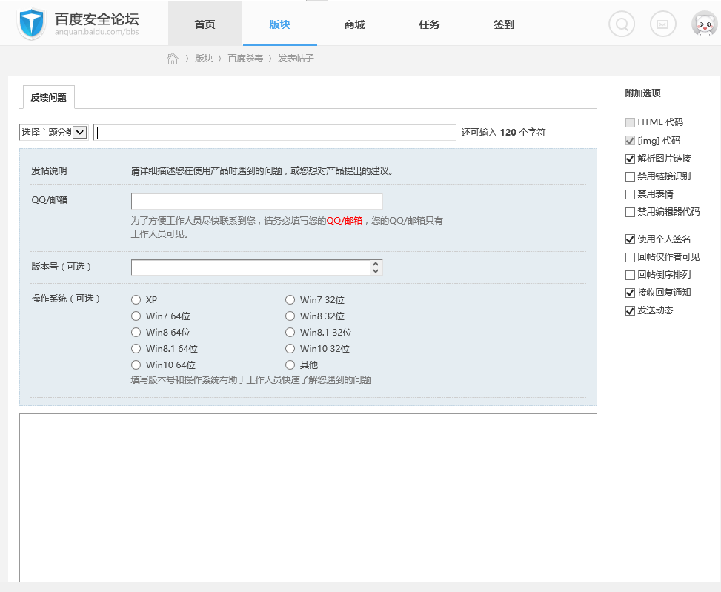Select the 反馈问题 tab
The height and width of the screenshot is (592, 721).
[x=47, y=97]
